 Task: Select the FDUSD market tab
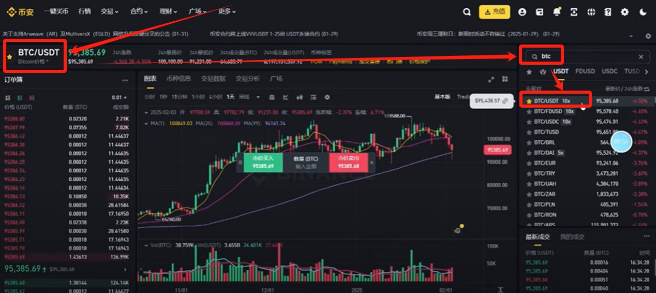(x=585, y=71)
